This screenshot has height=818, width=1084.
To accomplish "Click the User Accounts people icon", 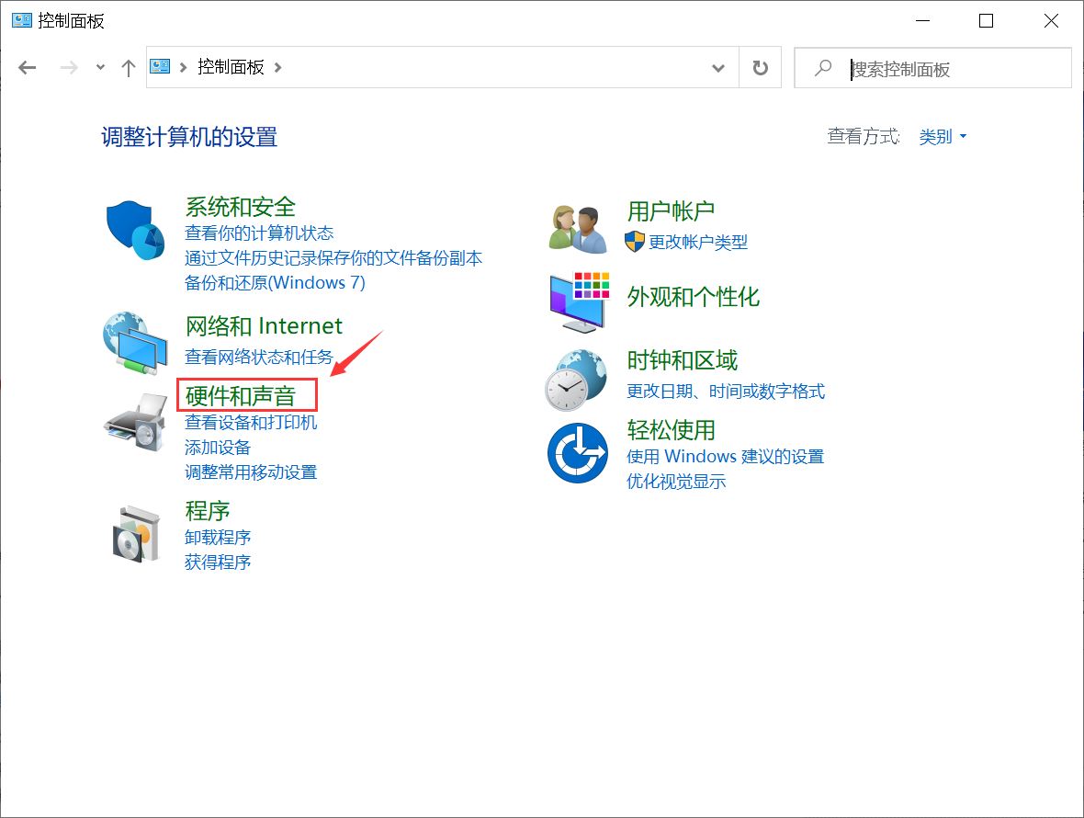I will point(578,228).
